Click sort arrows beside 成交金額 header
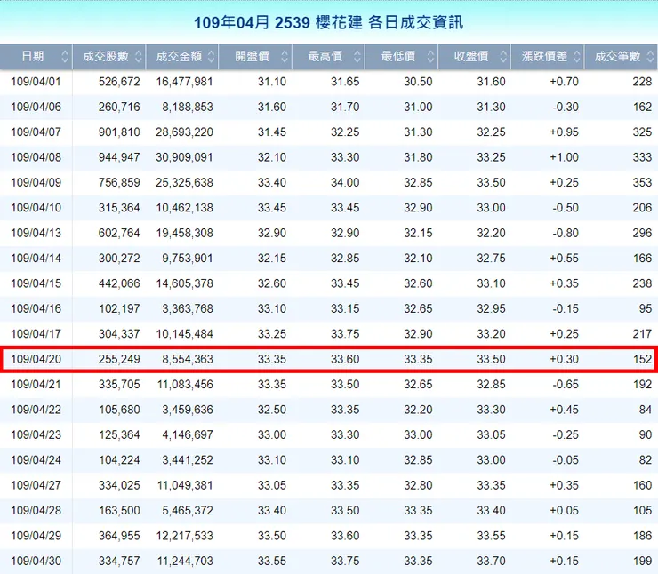This screenshot has width=658, height=574. point(211,57)
